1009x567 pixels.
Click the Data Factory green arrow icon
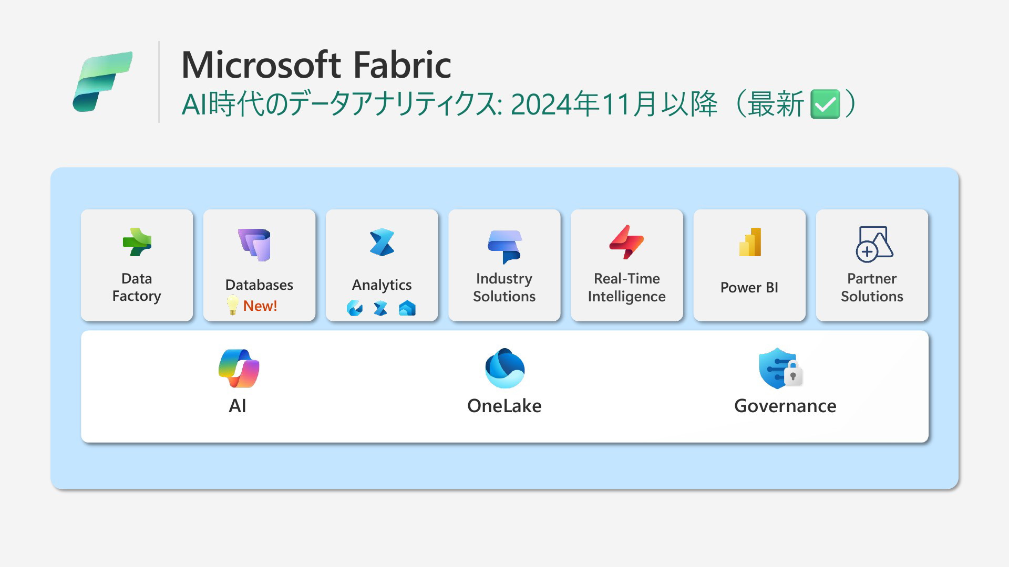pyautogui.click(x=137, y=242)
